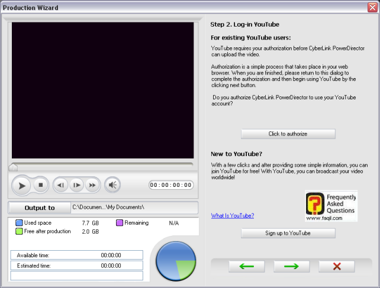The width and height of the screenshot is (380, 288).
Task: Click the 7.7 GB used space value
Action: (x=91, y=223)
